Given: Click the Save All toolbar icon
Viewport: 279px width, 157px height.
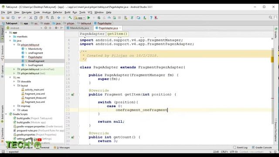Looking at the screenshot, I should (x=8, y=18).
